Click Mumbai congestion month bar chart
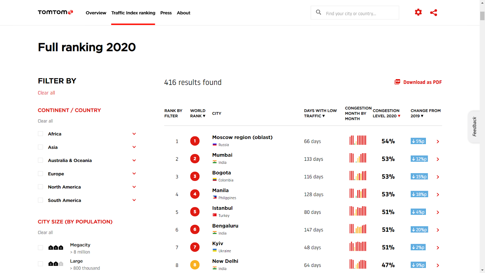This screenshot has height=273, width=485. click(x=358, y=158)
